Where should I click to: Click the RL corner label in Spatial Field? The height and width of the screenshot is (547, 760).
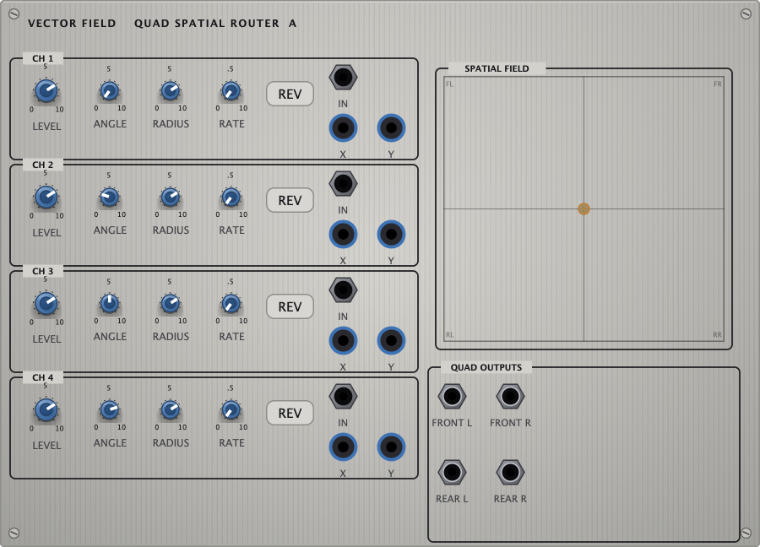(x=450, y=335)
